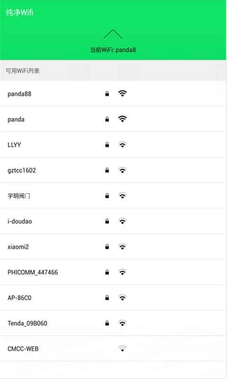Click the lock icon for 宇明阀门
The width and height of the screenshot is (227, 379).
coord(107,196)
